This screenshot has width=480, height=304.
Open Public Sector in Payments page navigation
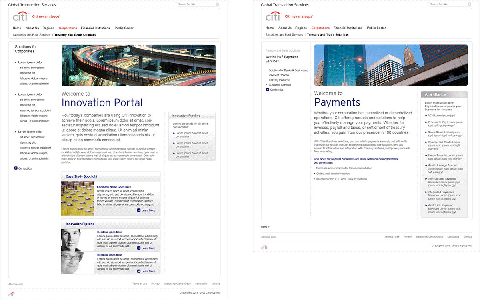(376, 28)
